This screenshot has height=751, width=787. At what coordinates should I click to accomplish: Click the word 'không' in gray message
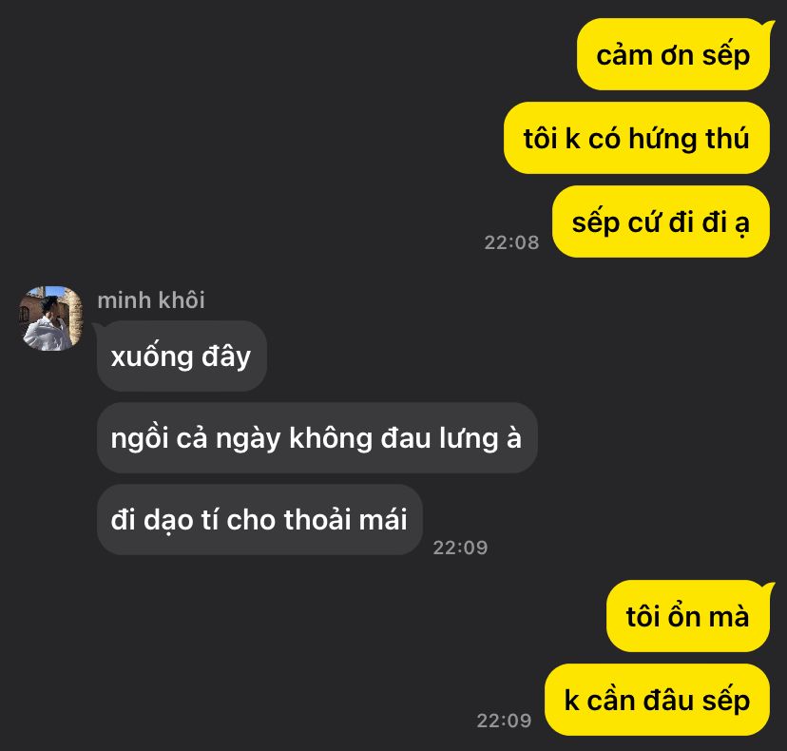click(x=331, y=439)
